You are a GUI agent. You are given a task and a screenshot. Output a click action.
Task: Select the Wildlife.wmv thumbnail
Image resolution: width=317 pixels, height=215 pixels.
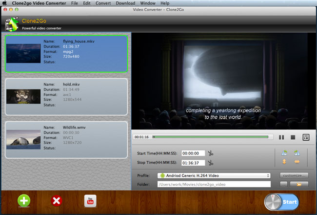pyautogui.click(x=23, y=140)
